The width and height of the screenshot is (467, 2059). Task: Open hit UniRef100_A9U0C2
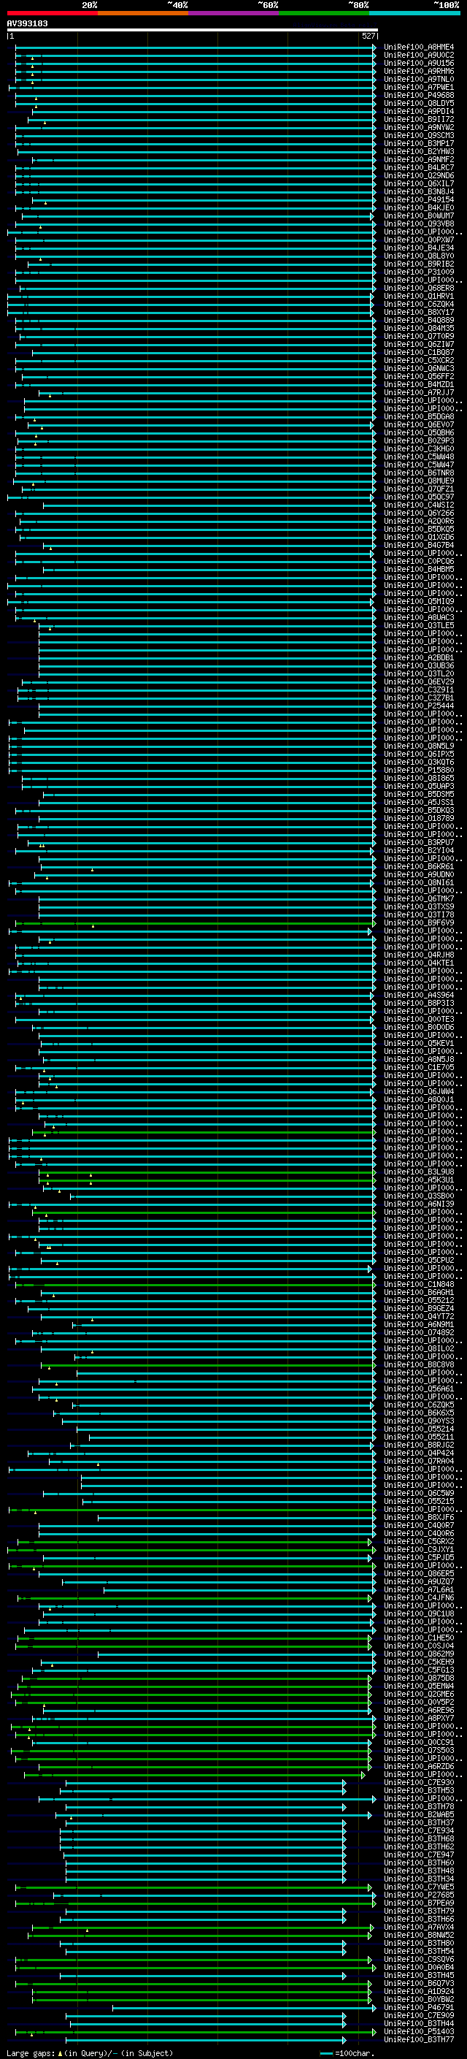click(419, 56)
